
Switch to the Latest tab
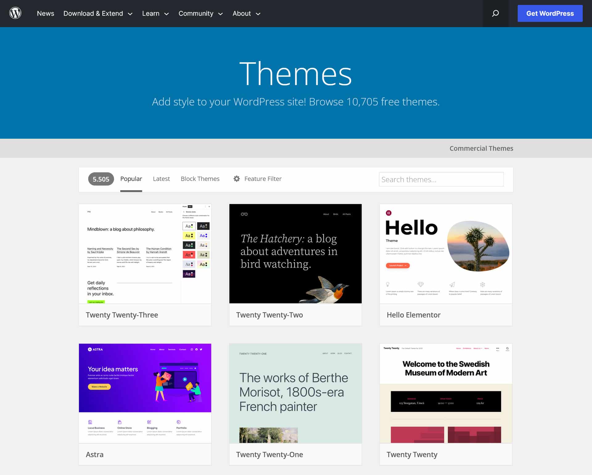[161, 179]
